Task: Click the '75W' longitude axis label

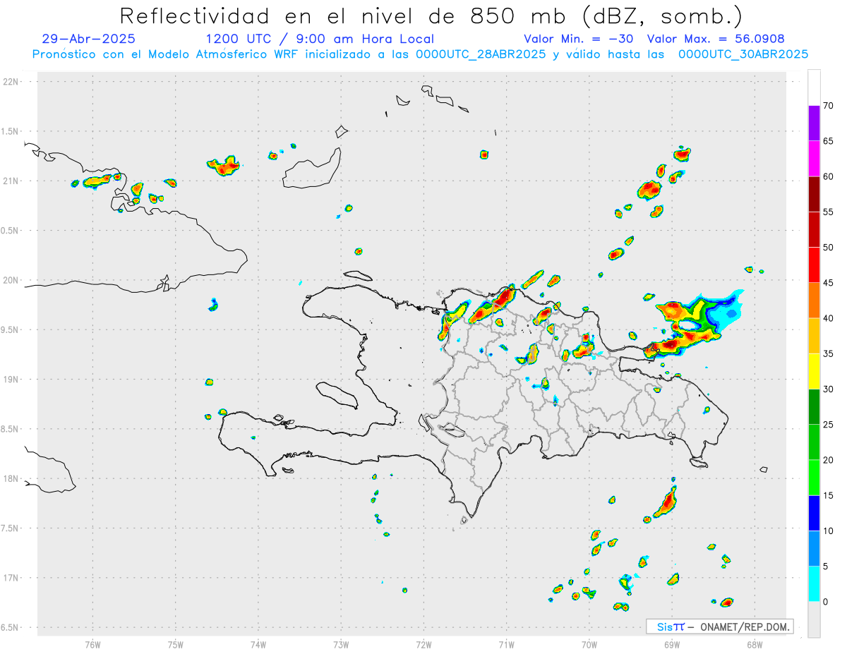Action: [176, 645]
